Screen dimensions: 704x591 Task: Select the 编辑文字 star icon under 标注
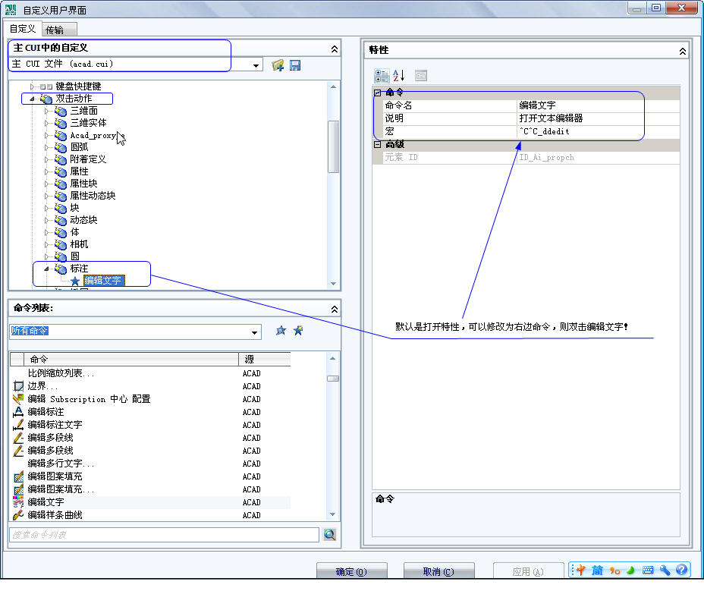coord(75,281)
